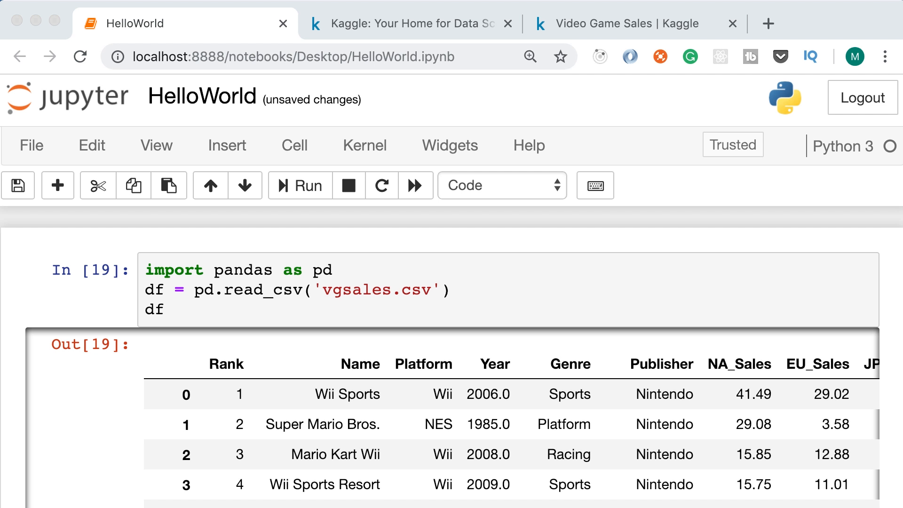903x508 pixels.
Task: Restart kernel and rerun all with fast-forward icon
Action: [x=415, y=185]
